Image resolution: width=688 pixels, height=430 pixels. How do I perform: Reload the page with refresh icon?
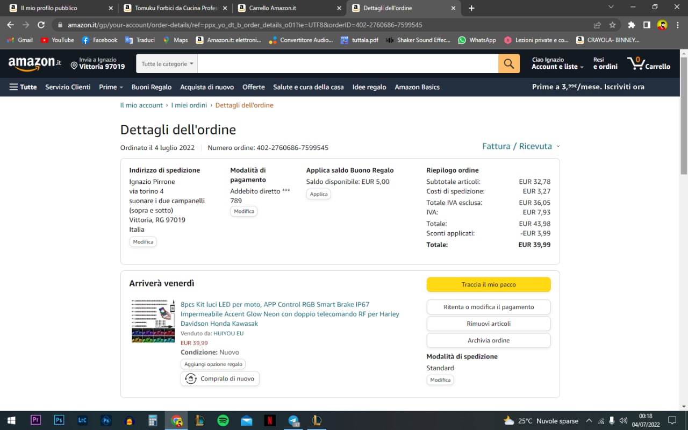(41, 25)
